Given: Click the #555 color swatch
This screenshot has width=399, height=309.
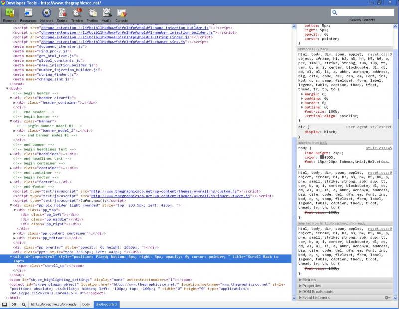Looking at the screenshot, I should (x=322, y=157).
